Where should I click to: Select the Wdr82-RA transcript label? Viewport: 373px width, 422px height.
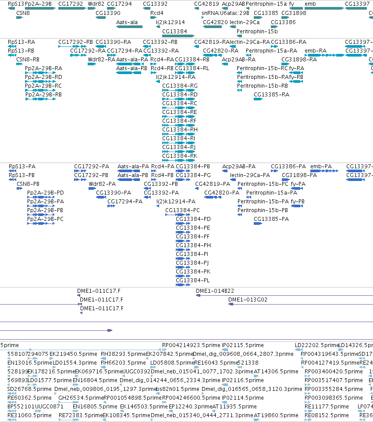[x=101, y=60]
